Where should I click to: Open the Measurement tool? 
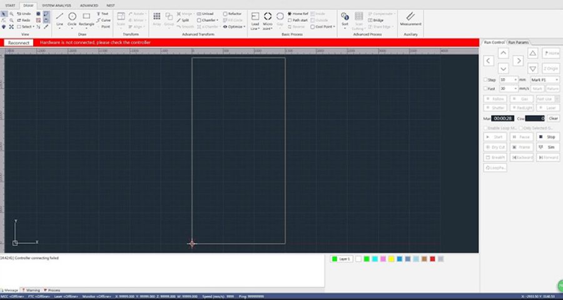410,18
